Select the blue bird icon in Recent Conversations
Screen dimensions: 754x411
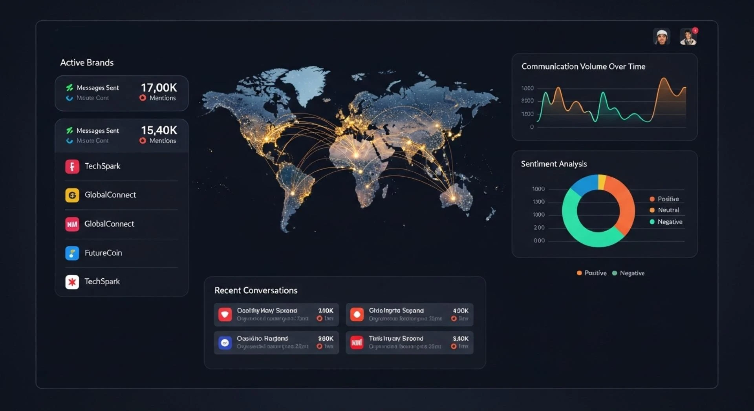point(225,342)
